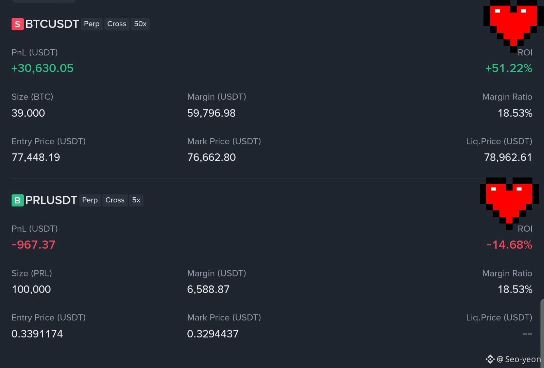The height and width of the screenshot is (368, 544).
Task: Click the BTCUSDT Margin value 59,796.98
Action: point(211,113)
